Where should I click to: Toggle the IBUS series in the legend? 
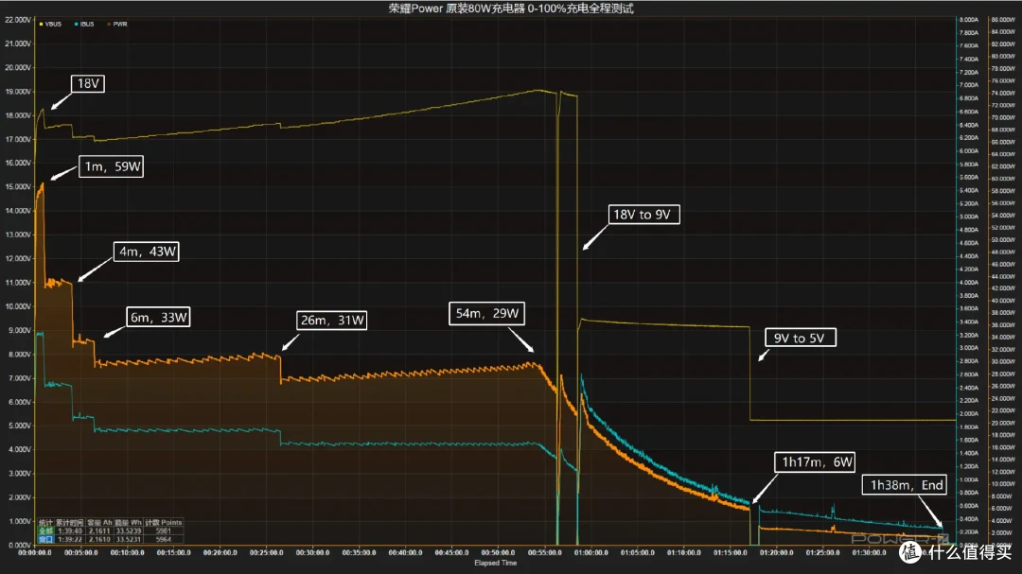pyautogui.click(x=84, y=24)
